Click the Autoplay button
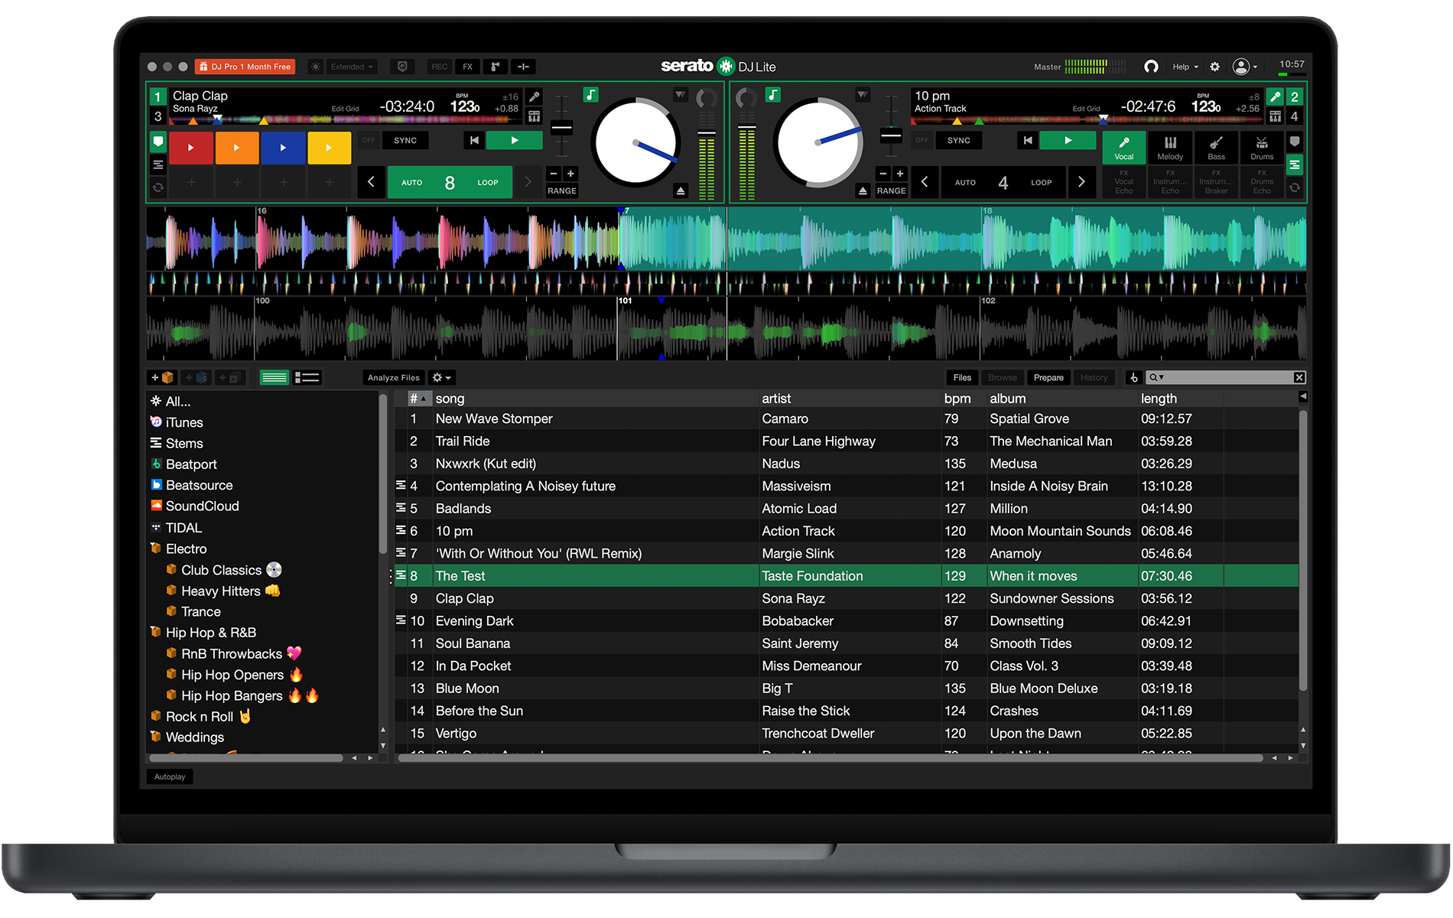This screenshot has height=918, width=1453. [170, 776]
